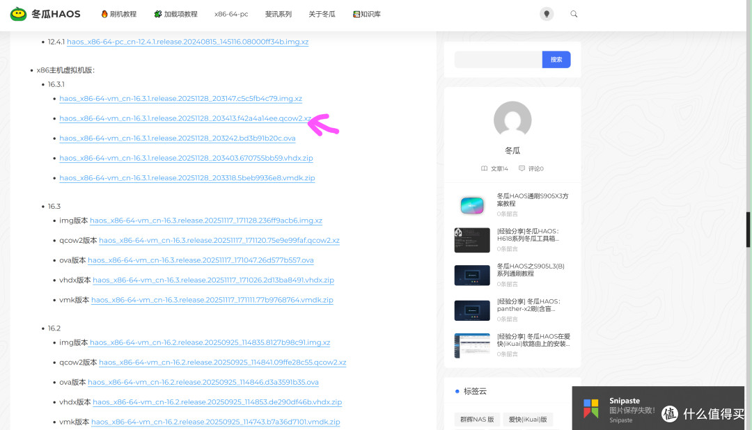752x430 pixels.
Task: Download 16.3 img版本 link
Action: pyautogui.click(x=206, y=221)
